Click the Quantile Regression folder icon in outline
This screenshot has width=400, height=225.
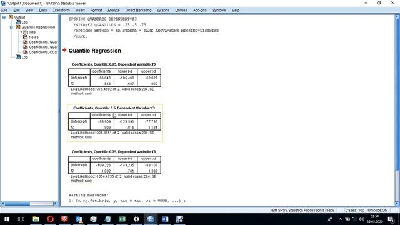18,27
